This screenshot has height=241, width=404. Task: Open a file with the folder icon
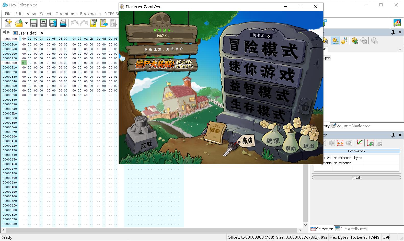tap(19, 23)
